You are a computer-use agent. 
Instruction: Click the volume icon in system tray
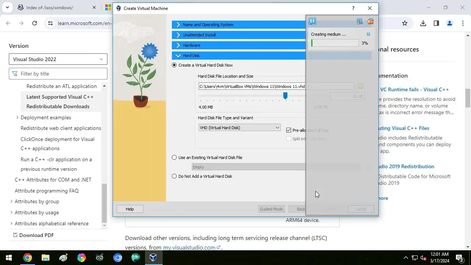point(424,258)
